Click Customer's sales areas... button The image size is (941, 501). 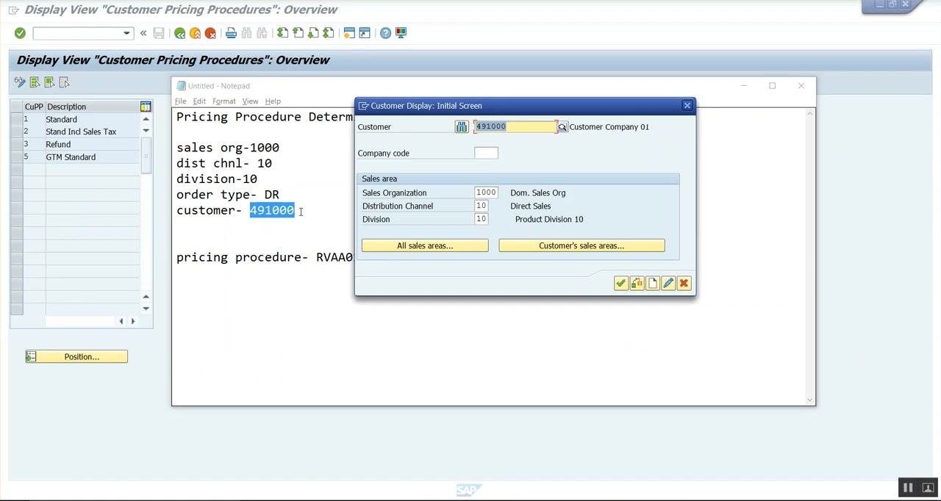click(582, 245)
